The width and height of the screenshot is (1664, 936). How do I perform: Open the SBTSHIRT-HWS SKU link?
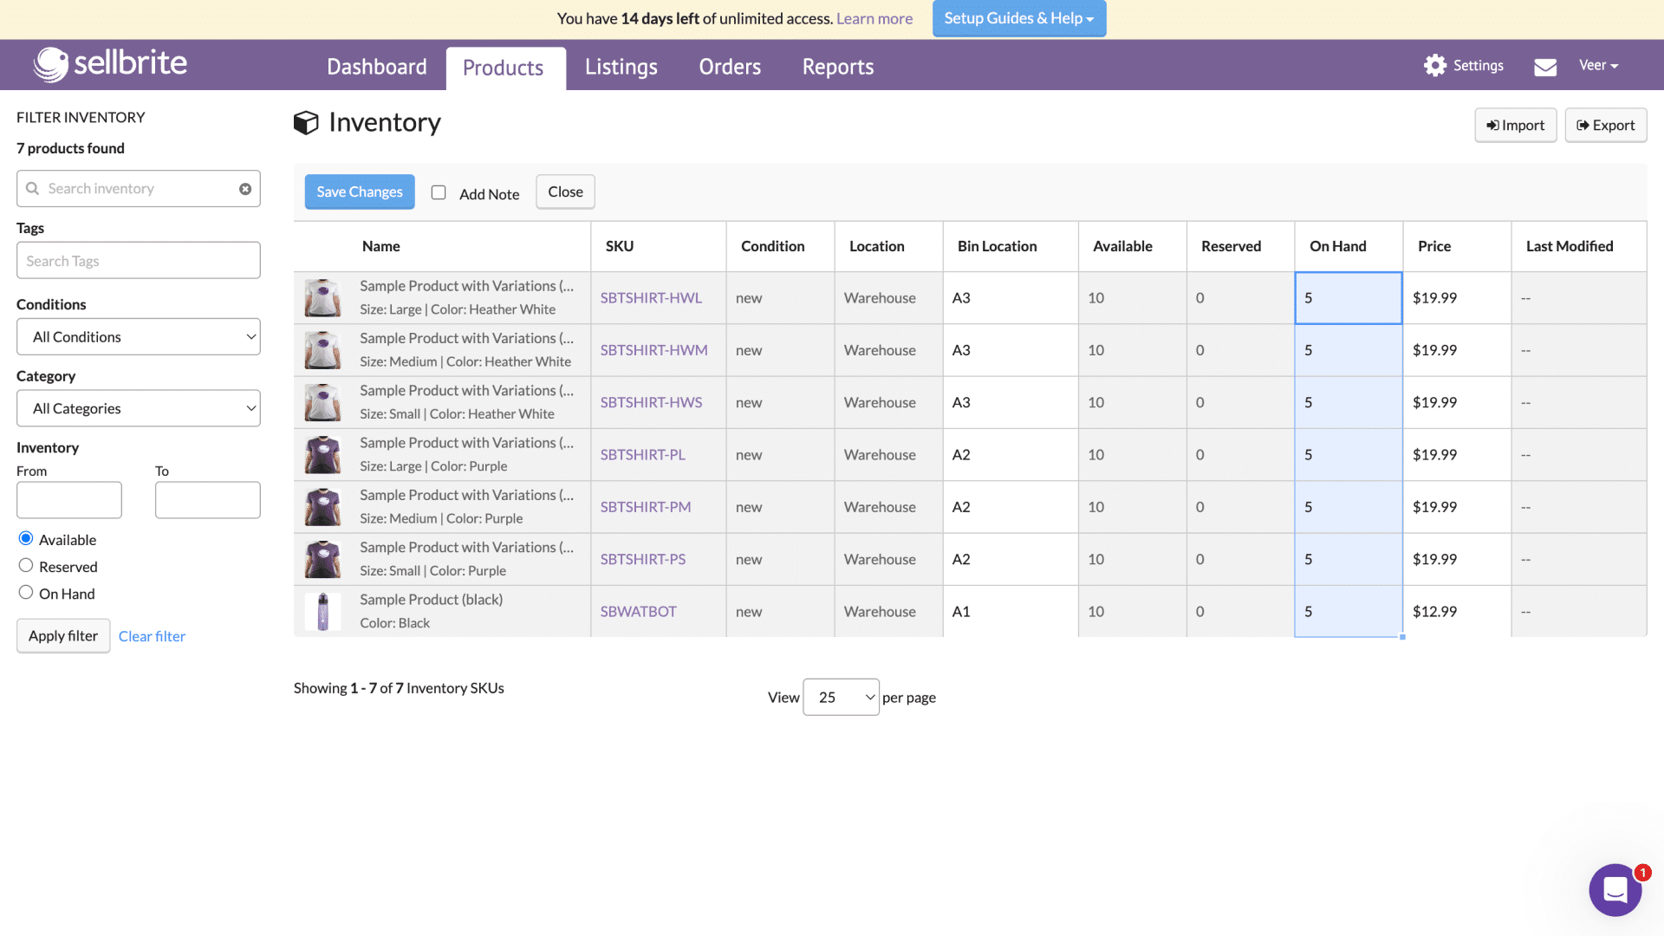tap(652, 403)
